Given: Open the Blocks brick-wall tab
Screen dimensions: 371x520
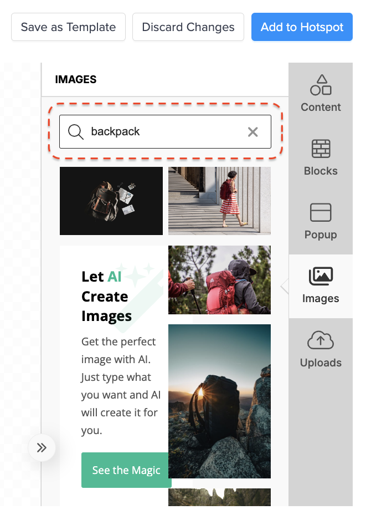Looking at the screenshot, I should point(321,158).
